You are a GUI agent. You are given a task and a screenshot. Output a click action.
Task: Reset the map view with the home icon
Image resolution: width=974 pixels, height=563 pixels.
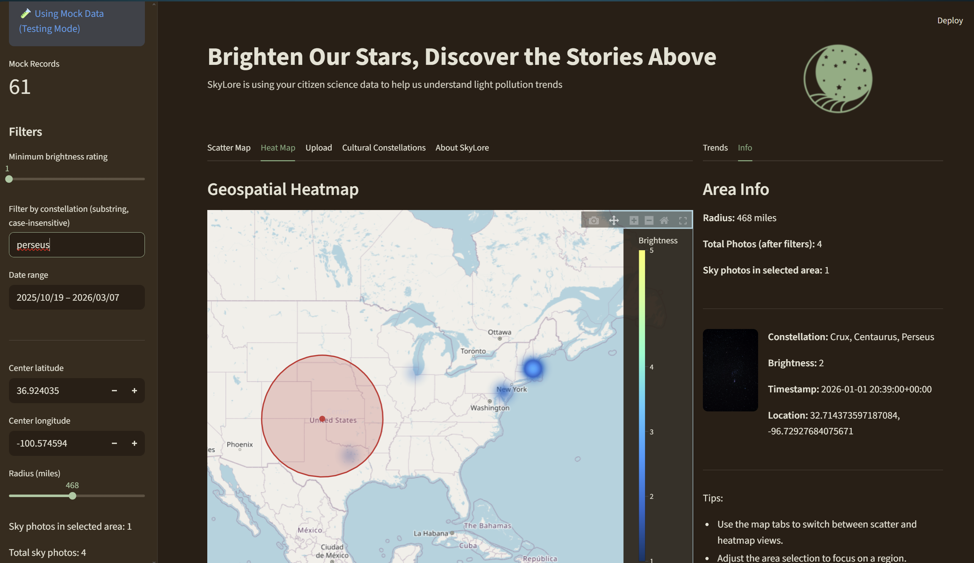(664, 220)
